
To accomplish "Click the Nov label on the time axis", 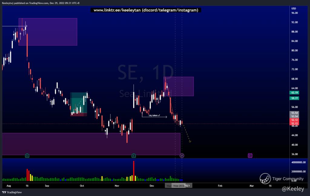I will tap(117, 185).
